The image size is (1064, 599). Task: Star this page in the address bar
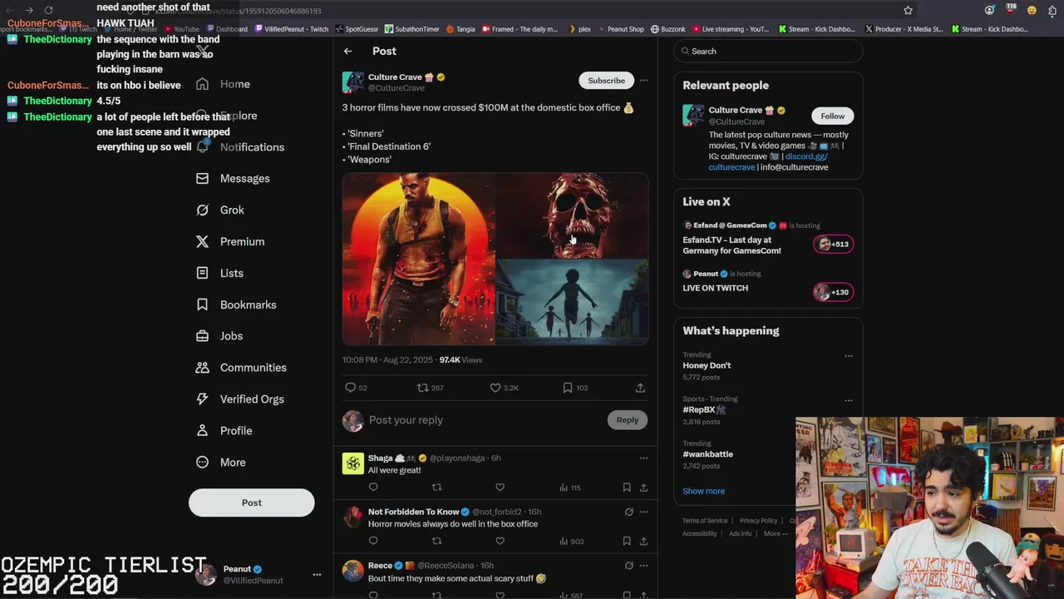click(908, 11)
